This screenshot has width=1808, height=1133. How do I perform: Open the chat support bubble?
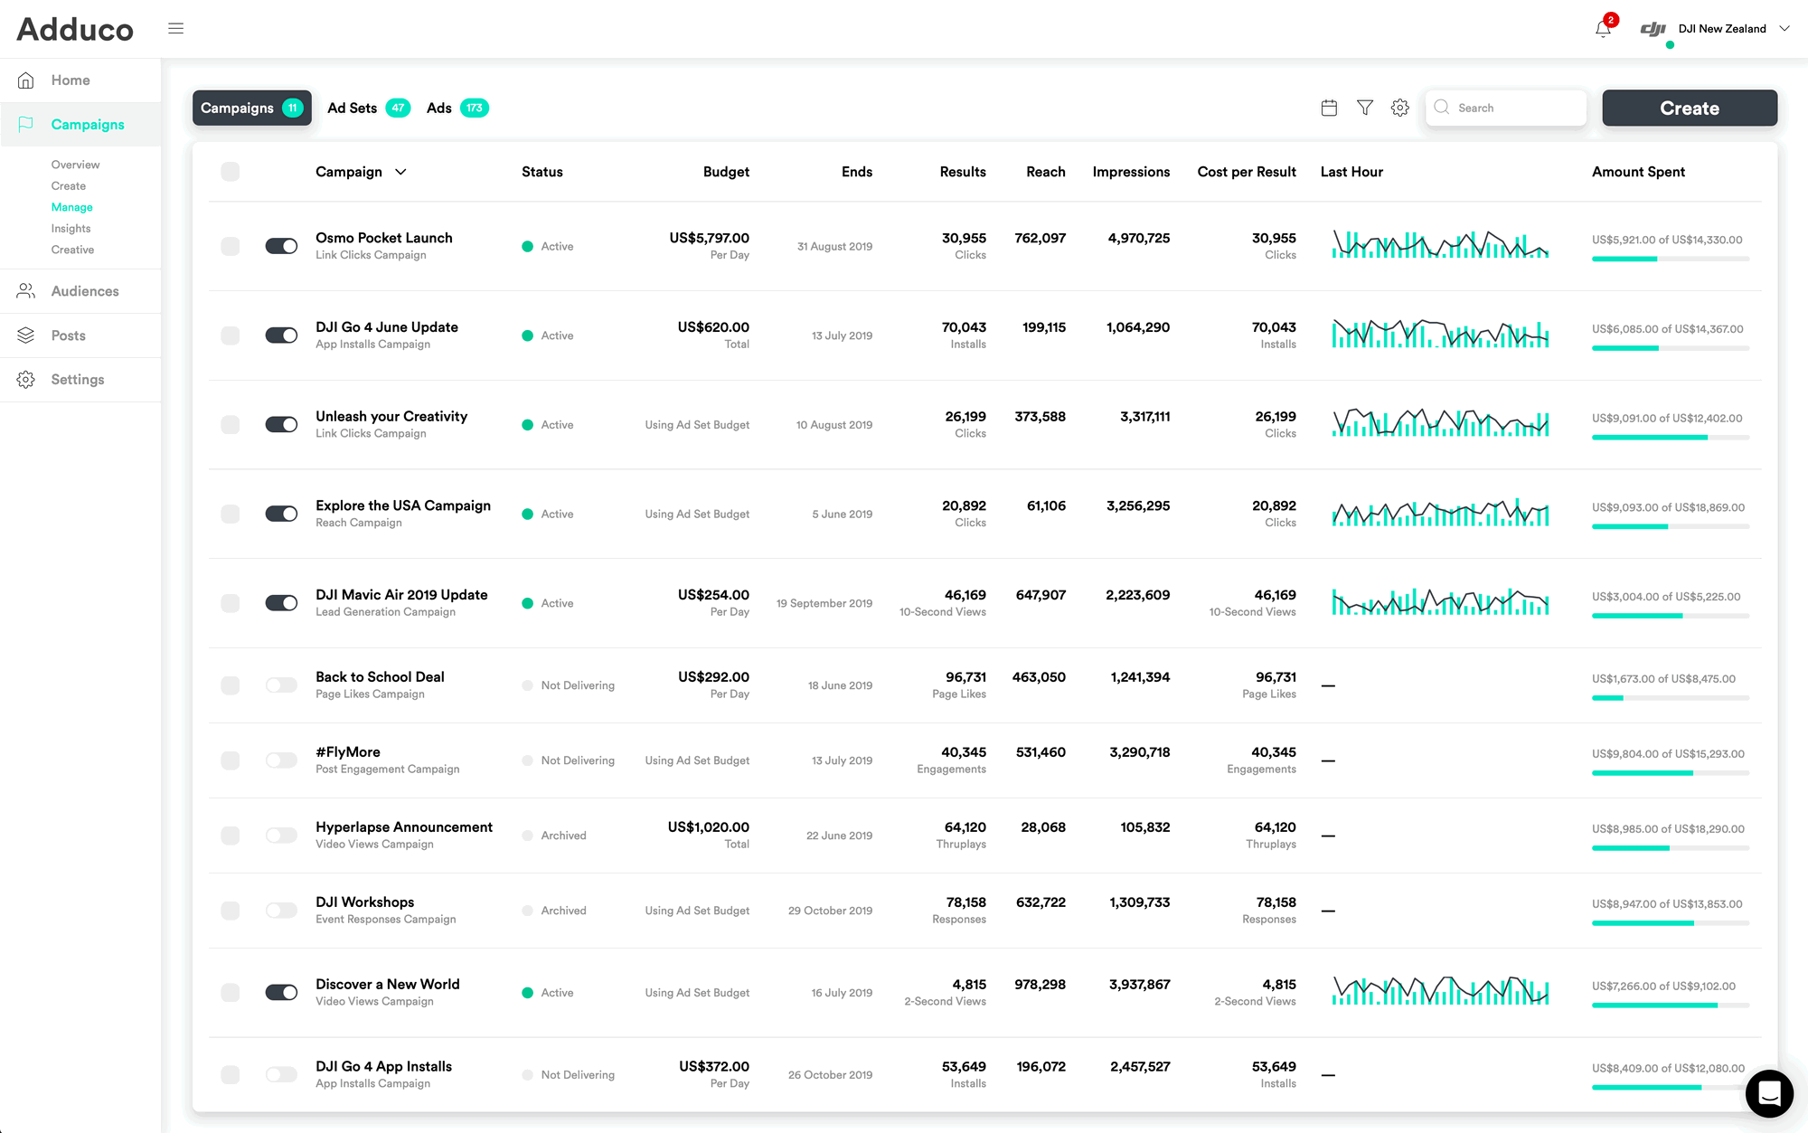[x=1769, y=1093]
